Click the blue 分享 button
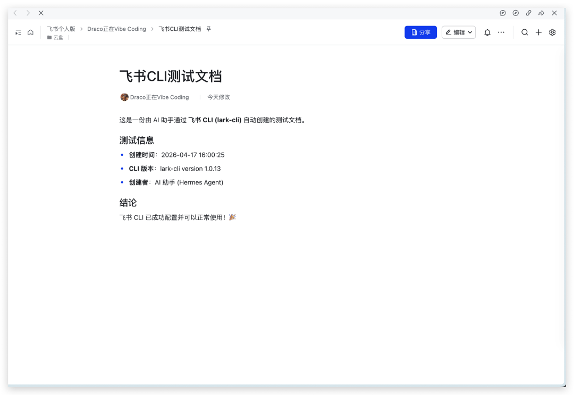Image resolution: width=574 pixels, height=395 pixels. click(x=420, y=32)
